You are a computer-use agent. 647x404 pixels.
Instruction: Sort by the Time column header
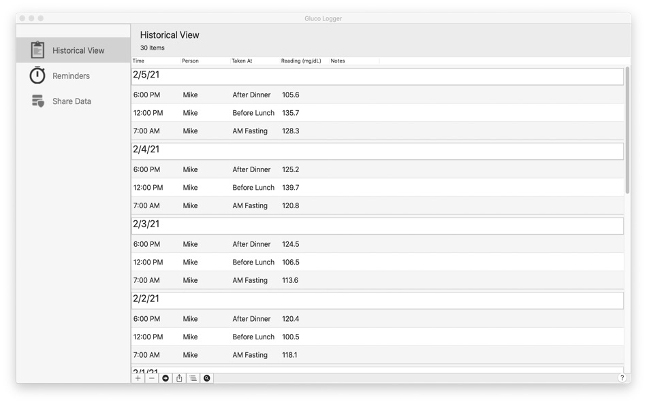click(x=141, y=61)
